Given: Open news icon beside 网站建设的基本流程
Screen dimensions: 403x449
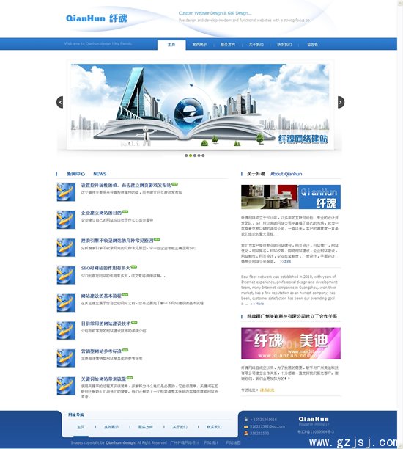Looking at the screenshot, I should (x=66, y=303).
